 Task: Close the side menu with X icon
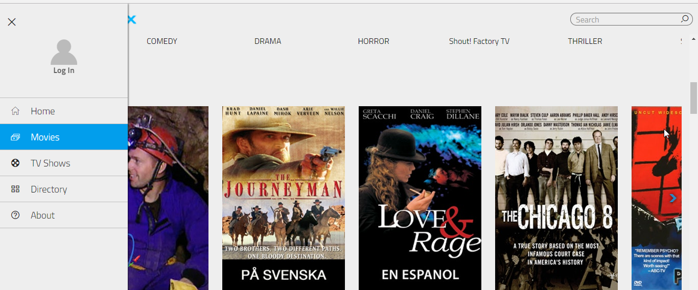coord(12,22)
